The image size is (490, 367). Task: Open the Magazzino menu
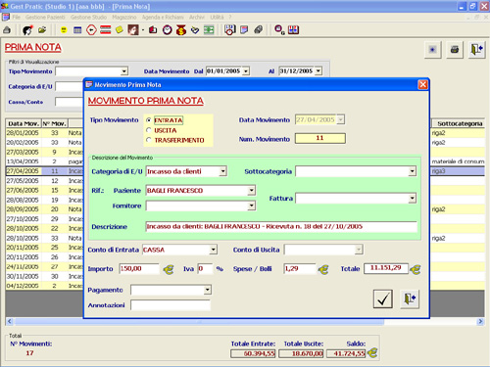tap(124, 17)
